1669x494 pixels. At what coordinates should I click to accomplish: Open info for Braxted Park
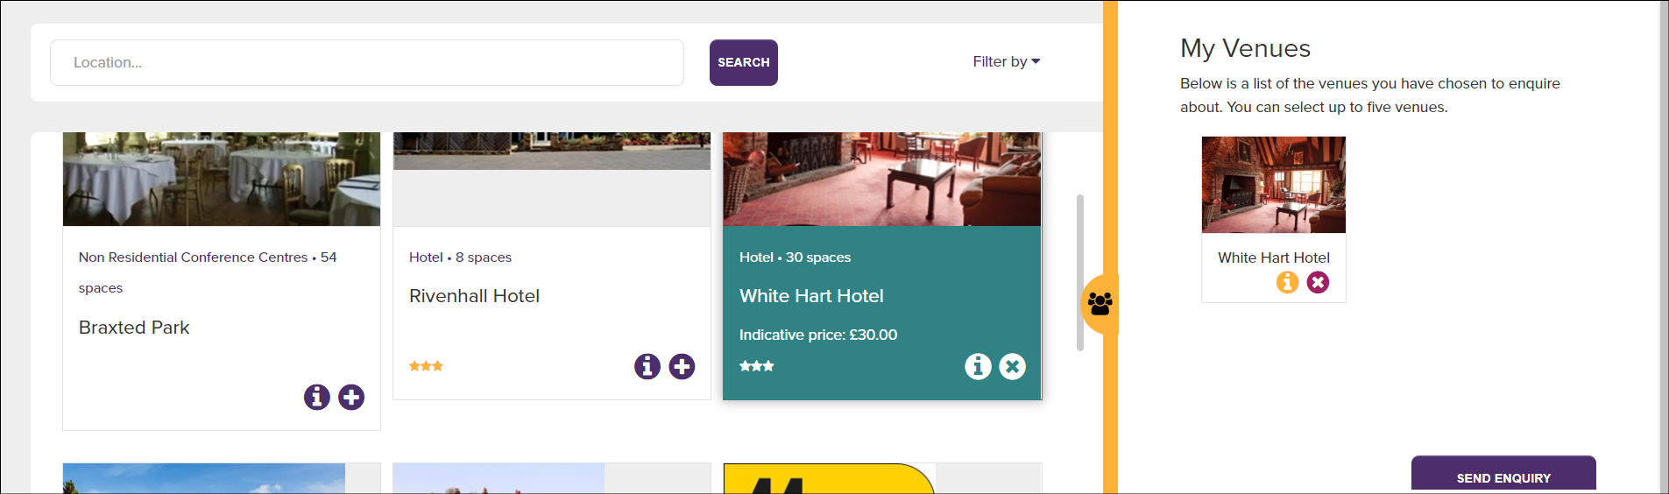coord(317,397)
